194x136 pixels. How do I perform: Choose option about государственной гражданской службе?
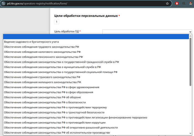click(x=62, y=62)
